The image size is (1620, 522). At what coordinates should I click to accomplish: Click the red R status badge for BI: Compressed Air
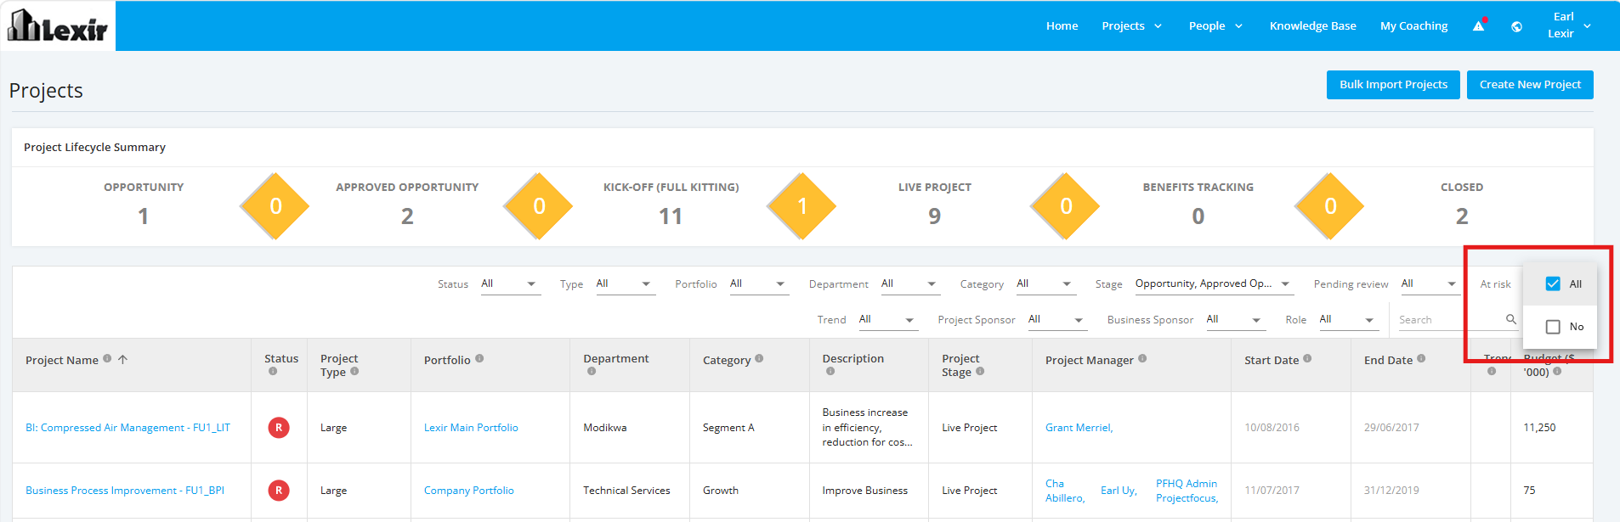point(279,428)
